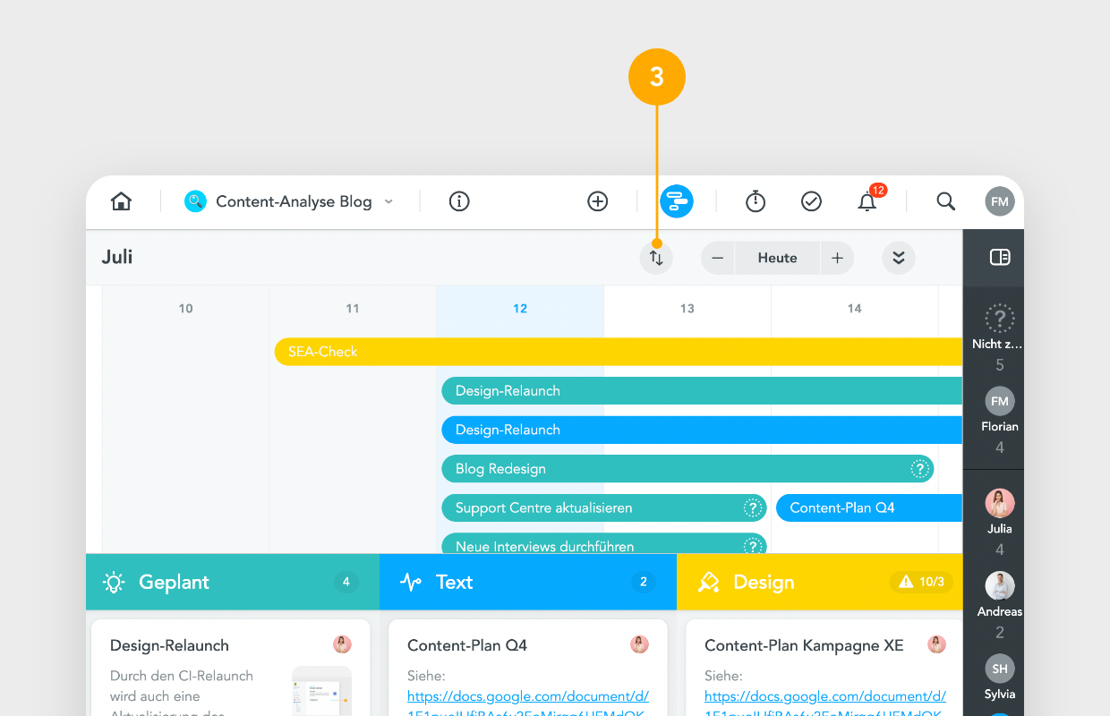Open the checkmark my tasks icon
Image resolution: width=1110 pixels, height=716 pixels.
pyautogui.click(x=811, y=201)
